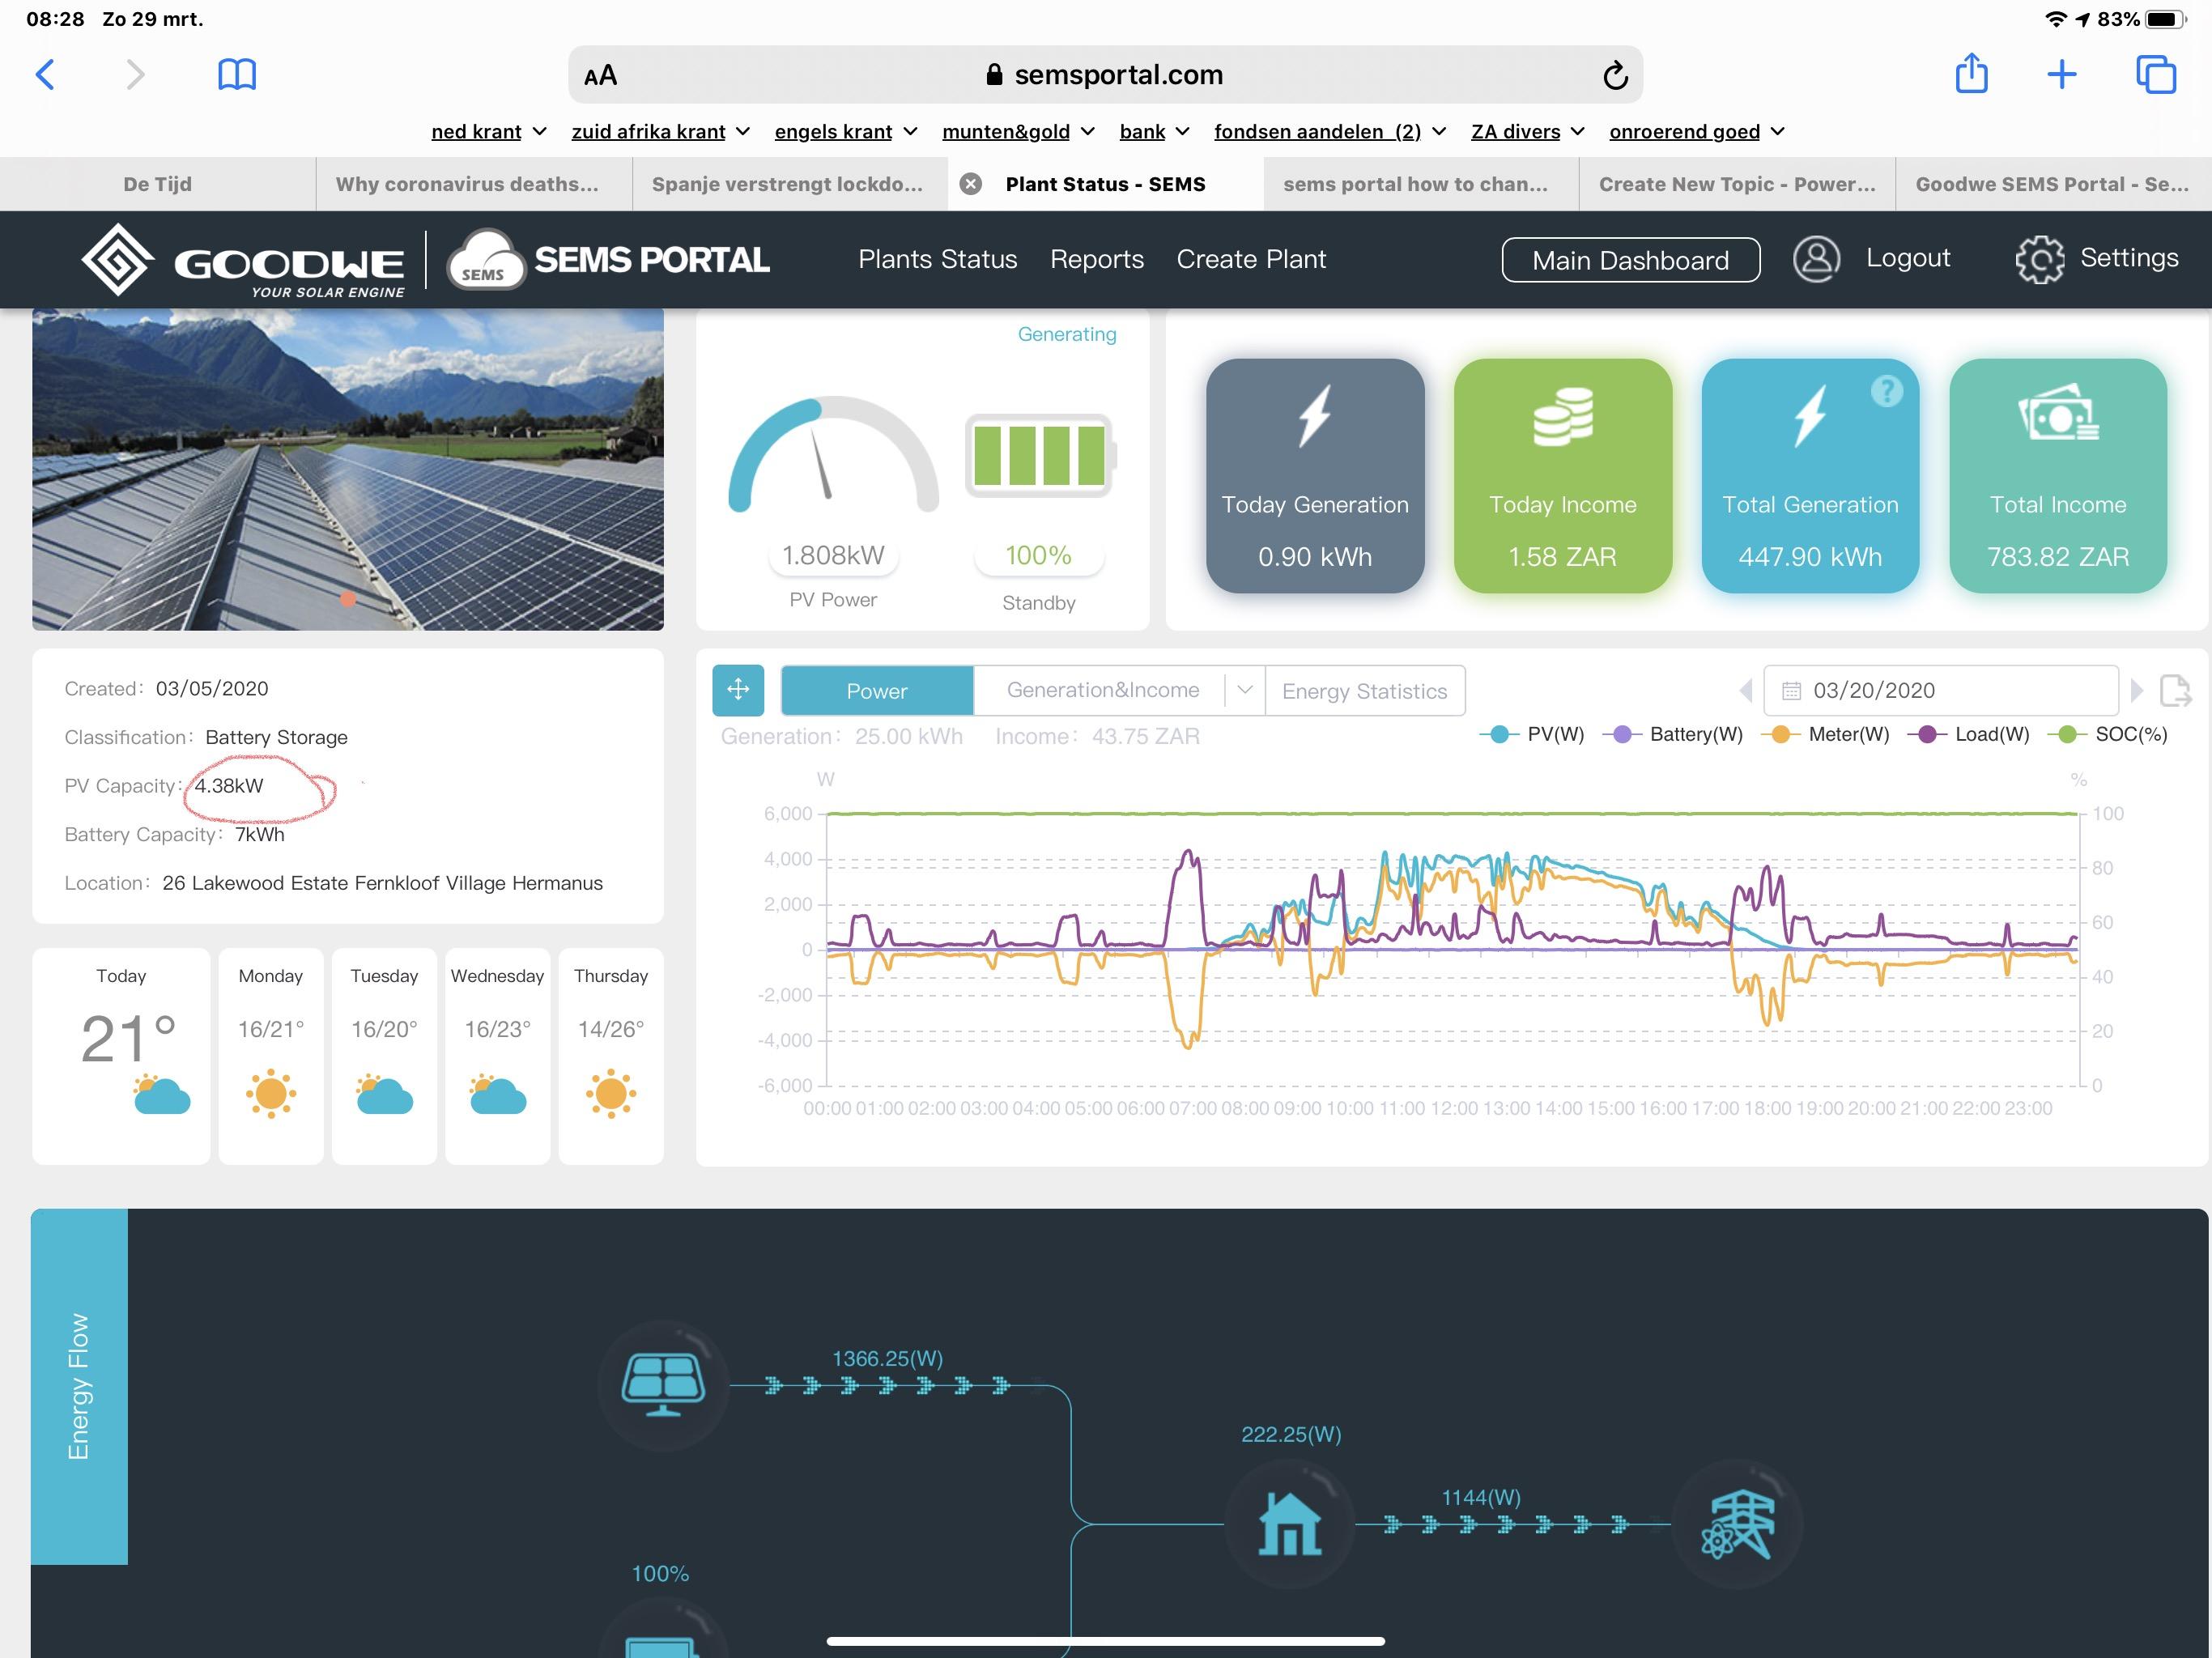Screen dimensions: 2212x1658
Task: Open reader text size AA control
Action: pyautogui.click(x=601, y=75)
